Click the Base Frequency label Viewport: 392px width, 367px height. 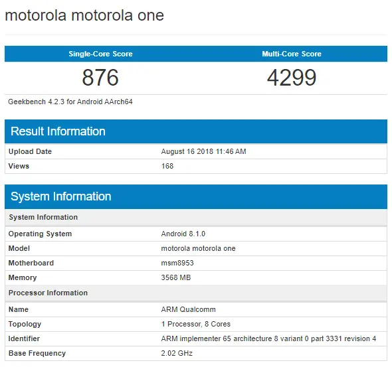[x=37, y=353]
